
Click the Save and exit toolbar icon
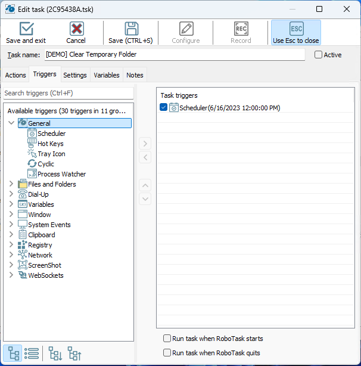pyautogui.click(x=26, y=29)
